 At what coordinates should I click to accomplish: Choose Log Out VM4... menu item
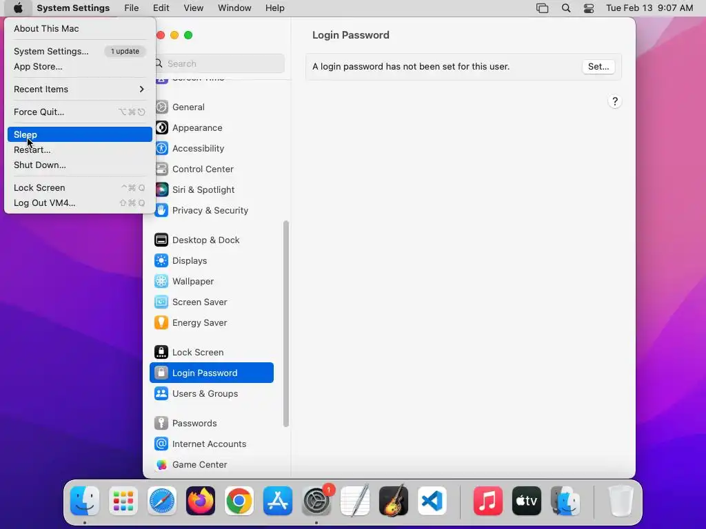tap(80, 203)
